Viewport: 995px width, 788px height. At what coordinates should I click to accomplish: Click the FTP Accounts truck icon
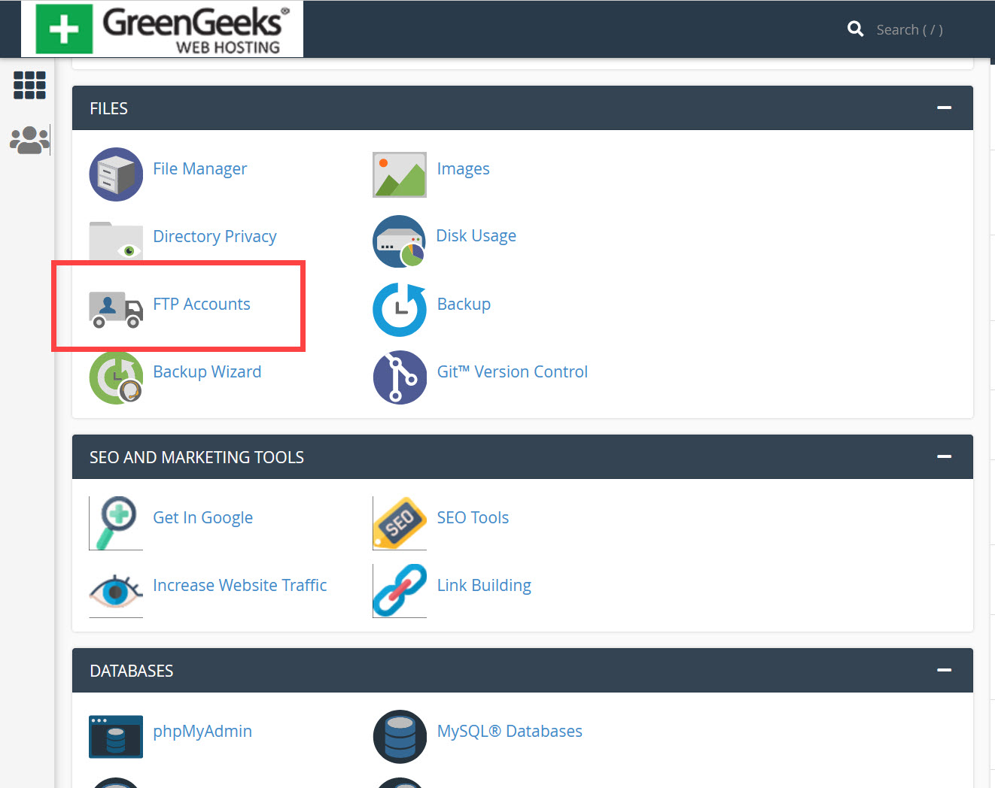(x=116, y=309)
